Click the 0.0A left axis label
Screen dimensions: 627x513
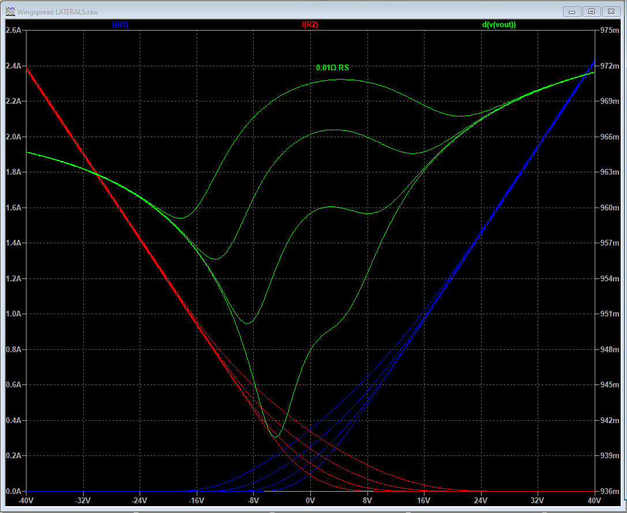[14, 492]
